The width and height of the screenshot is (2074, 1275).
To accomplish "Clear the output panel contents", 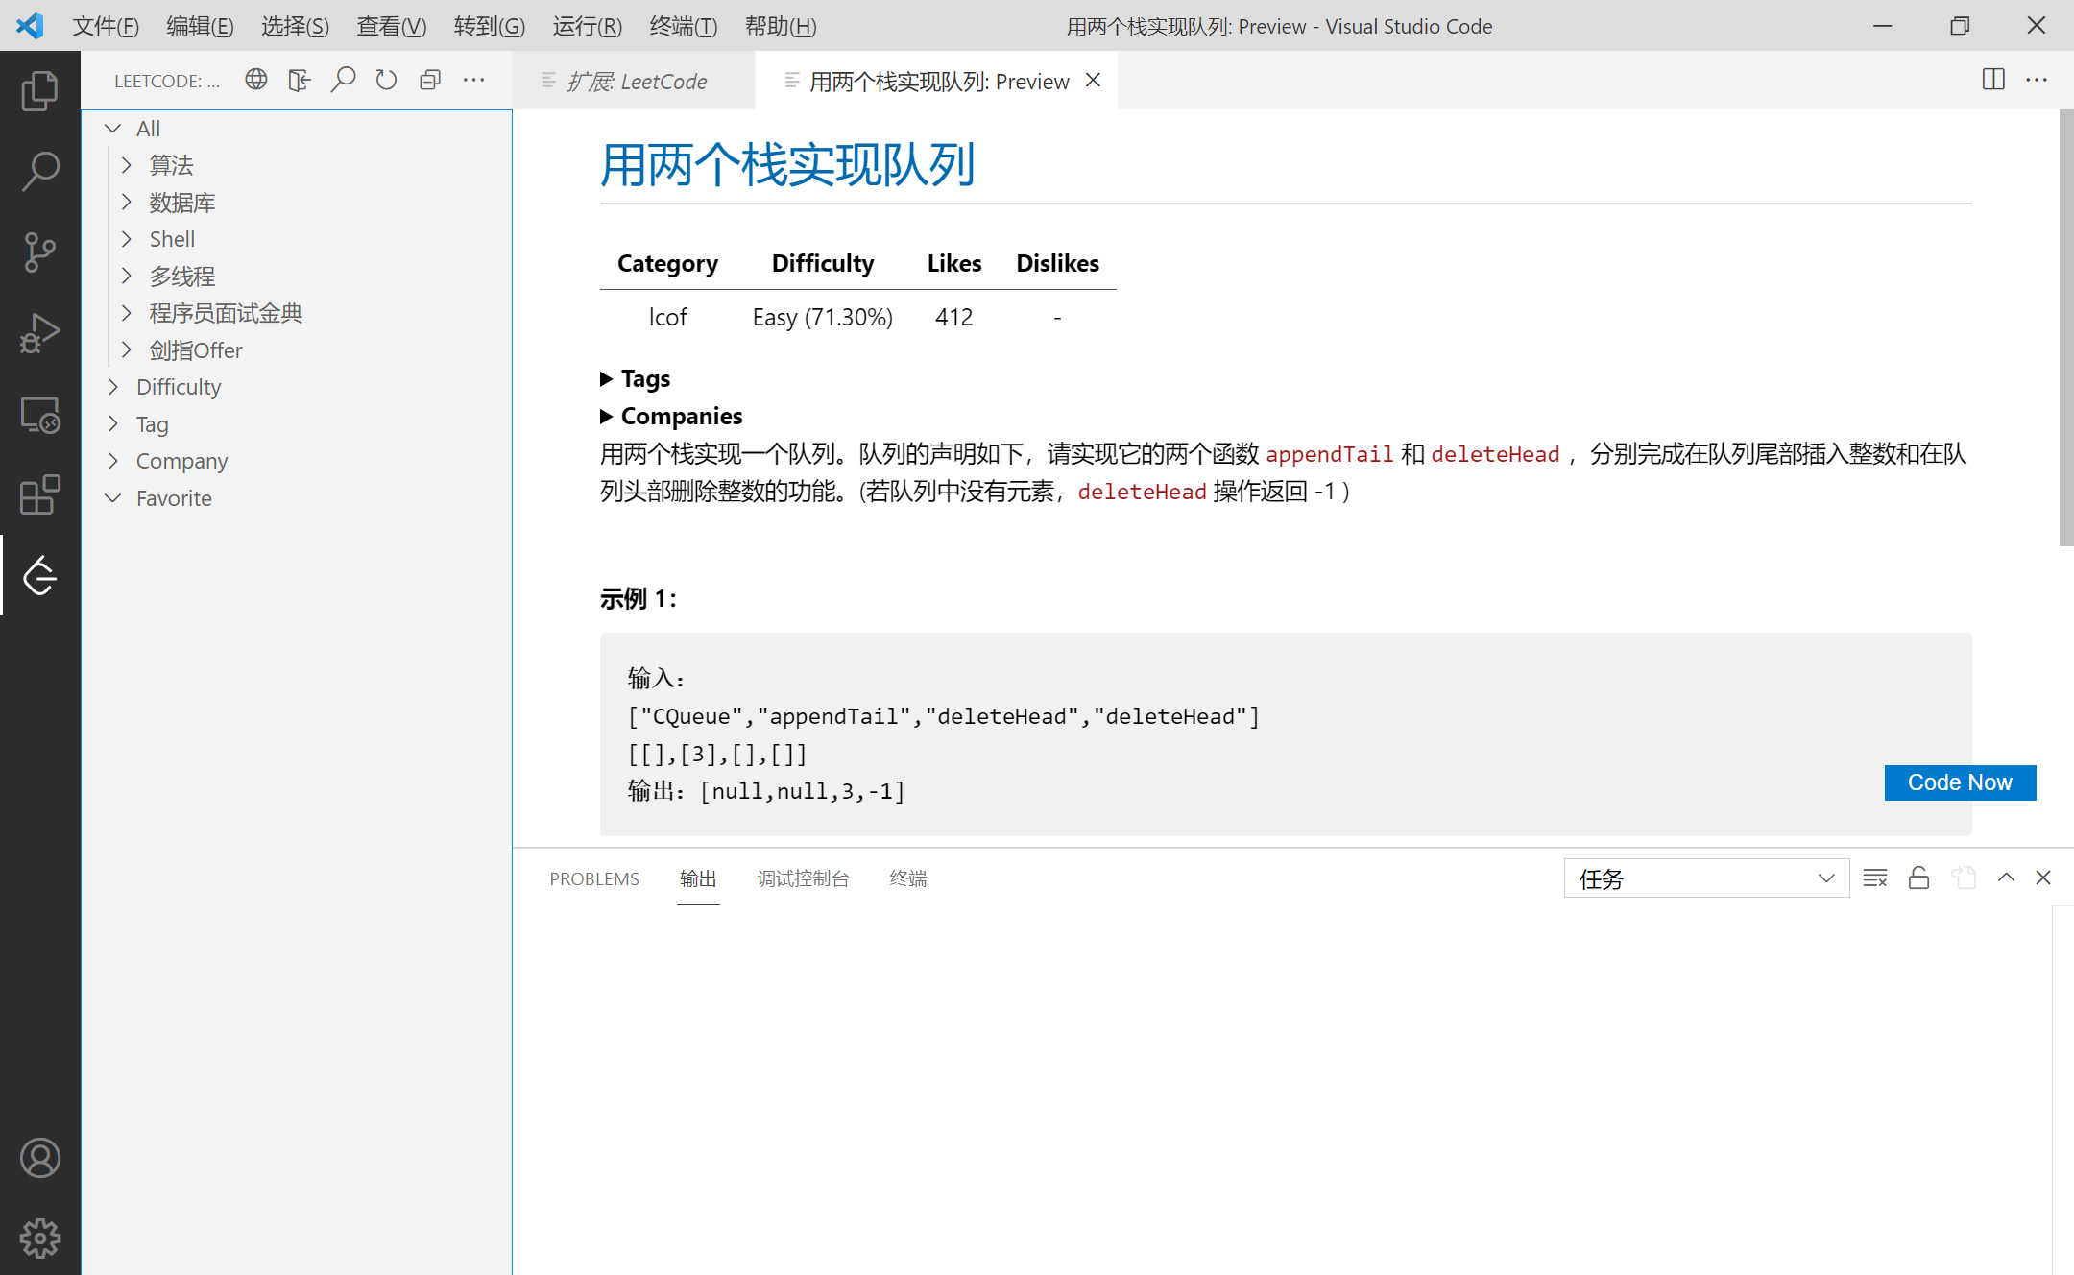I will coord(1874,878).
